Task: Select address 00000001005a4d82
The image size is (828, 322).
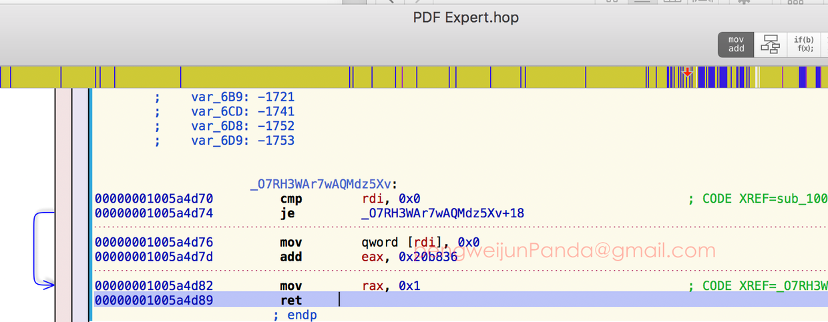Action: pyautogui.click(x=154, y=286)
